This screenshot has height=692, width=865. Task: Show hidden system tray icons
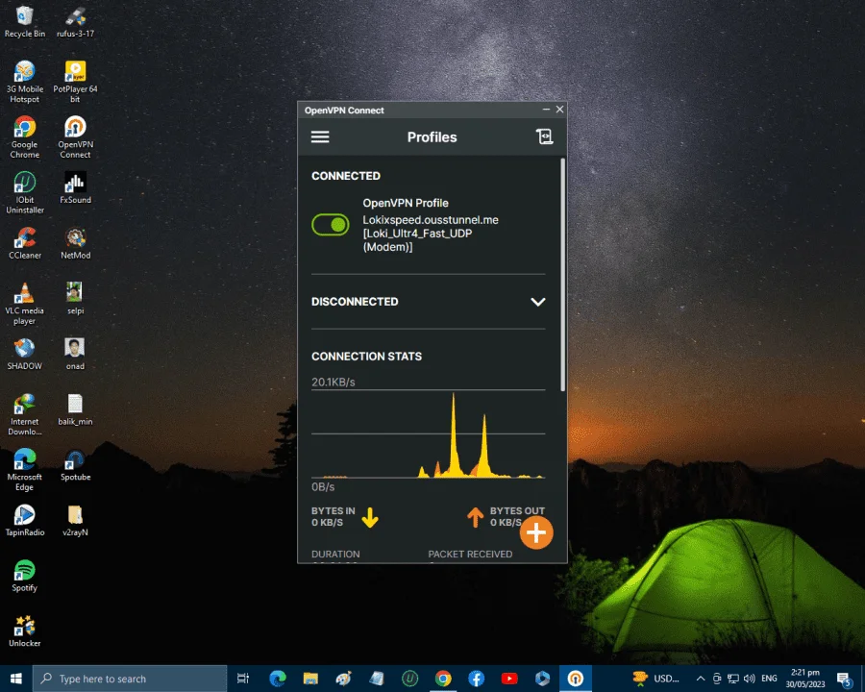(x=700, y=679)
